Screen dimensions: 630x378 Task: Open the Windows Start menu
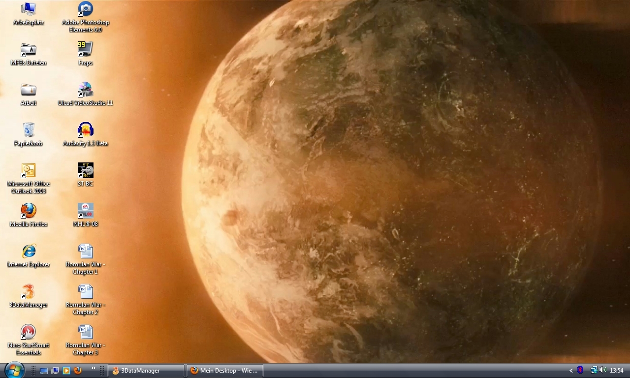[x=14, y=370]
